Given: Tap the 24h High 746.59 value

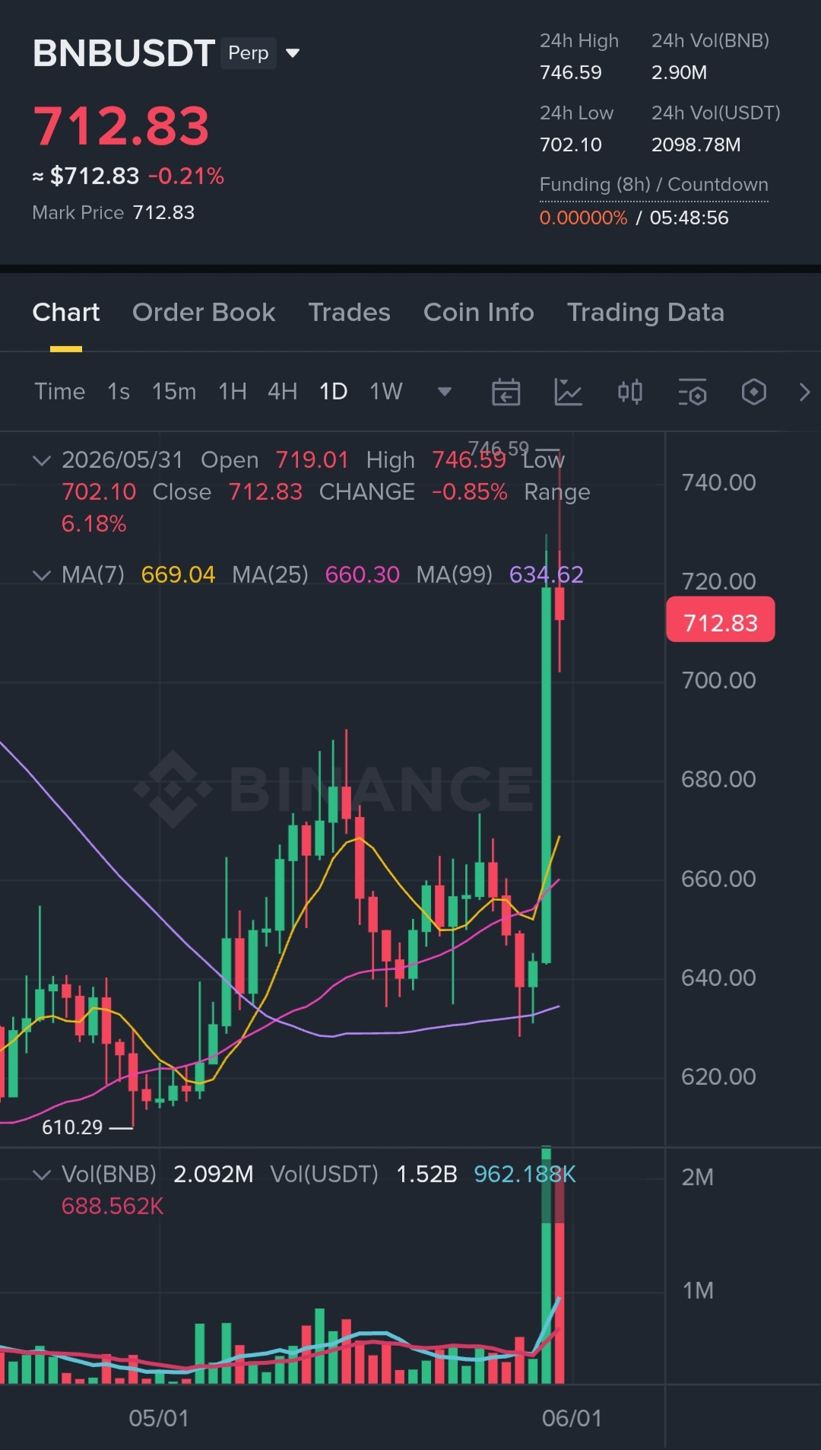Looking at the screenshot, I should tap(571, 73).
